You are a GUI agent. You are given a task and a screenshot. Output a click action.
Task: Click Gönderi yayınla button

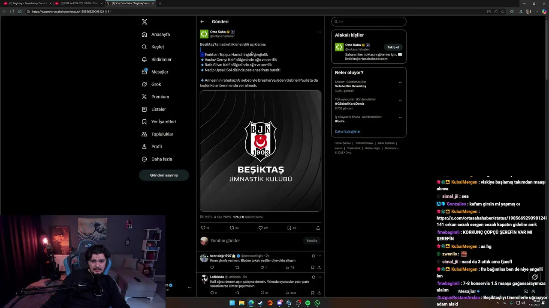point(164,175)
